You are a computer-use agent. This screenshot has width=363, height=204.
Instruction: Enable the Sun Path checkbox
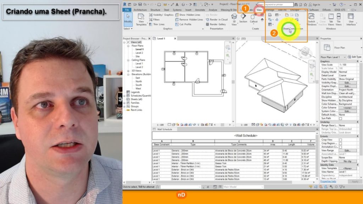(341, 118)
